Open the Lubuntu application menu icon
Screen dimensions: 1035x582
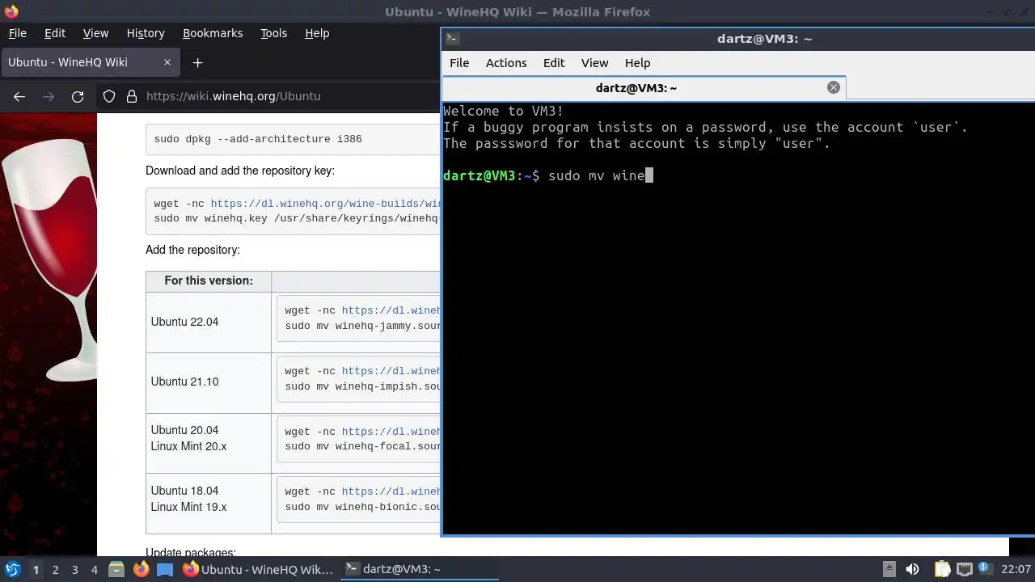12,569
